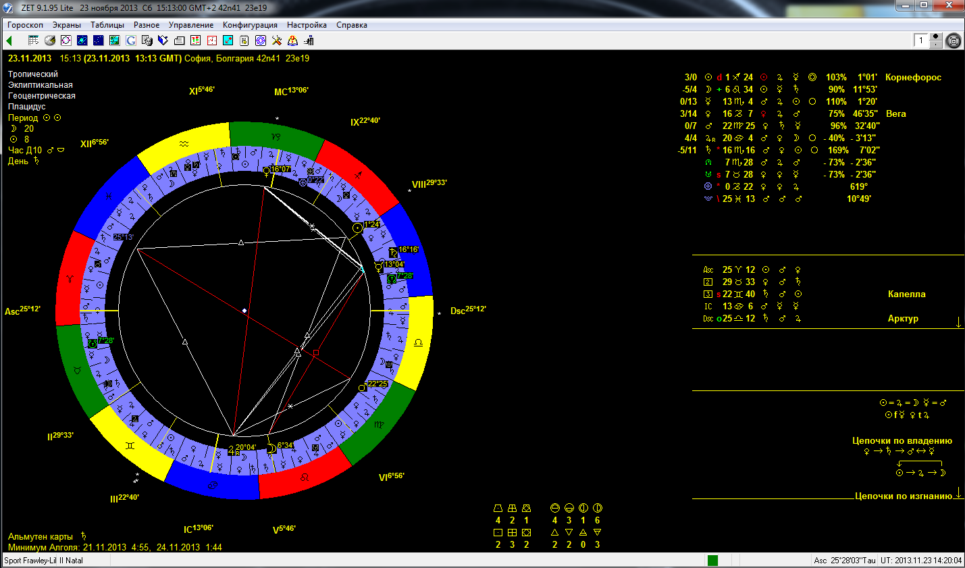Image resolution: width=965 pixels, height=568 pixels.
Task: Show the dark blue starry sky icon
Action: click(99, 41)
